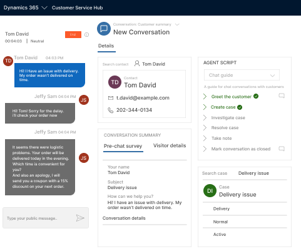Click the Search contact field
The width and height of the screenshot is (301, 249).
click(115, 64)
